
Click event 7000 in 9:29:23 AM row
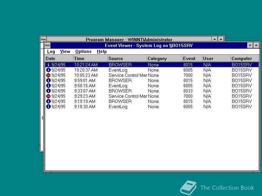188,96
